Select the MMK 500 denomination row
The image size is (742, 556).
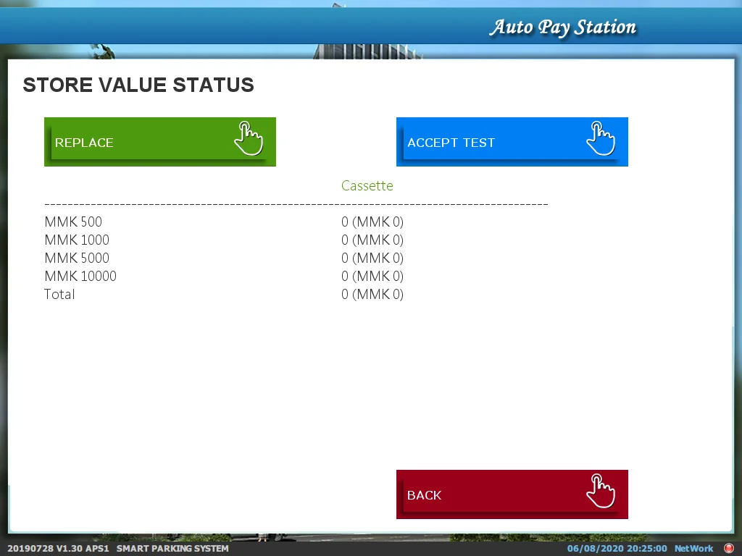[73, 222]
